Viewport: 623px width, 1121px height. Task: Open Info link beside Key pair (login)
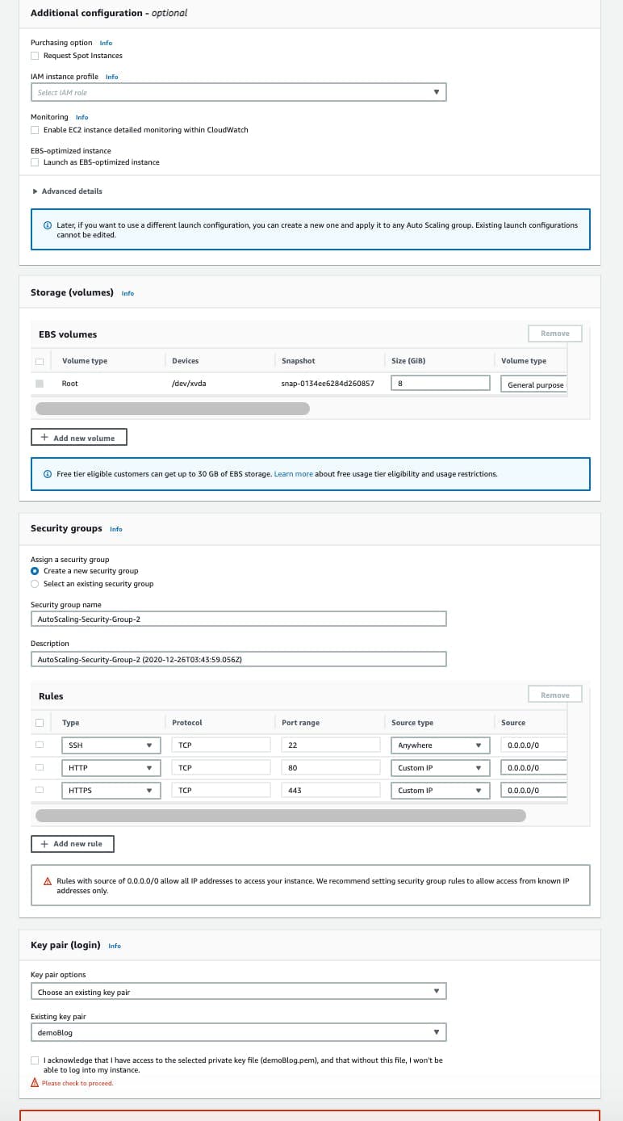click(115, 946)
